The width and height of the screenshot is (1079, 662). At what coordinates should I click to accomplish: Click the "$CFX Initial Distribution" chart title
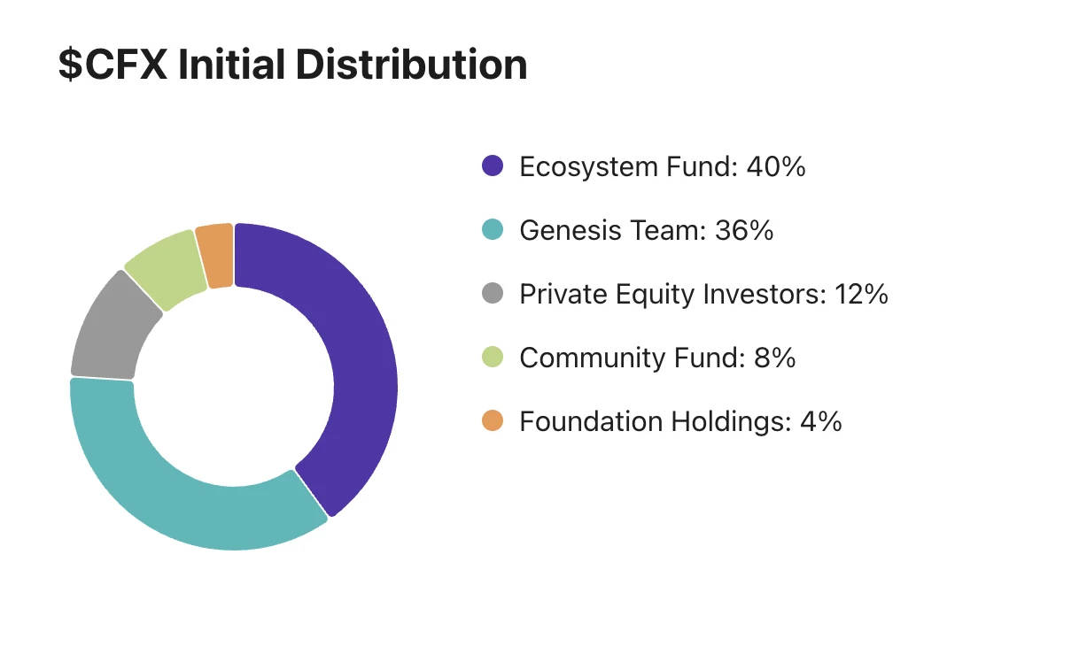[293, 65]
